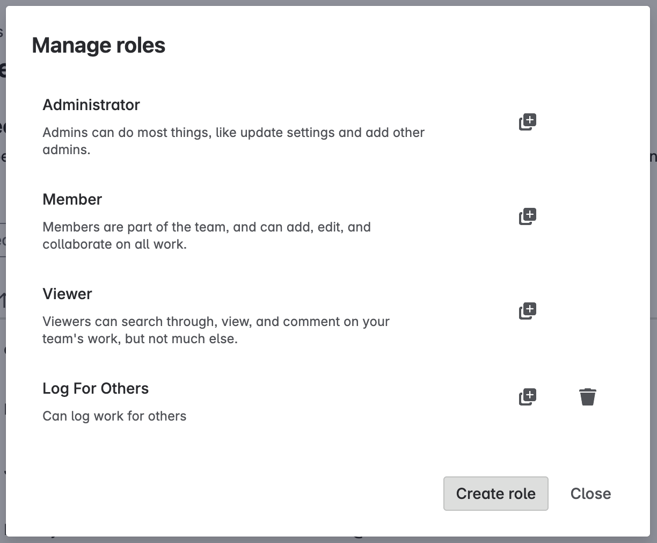Select the Member role heading

coord(72,199)
